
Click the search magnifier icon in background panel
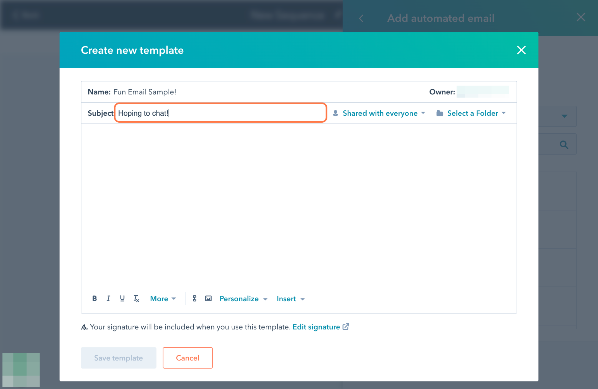pos(564,145)
